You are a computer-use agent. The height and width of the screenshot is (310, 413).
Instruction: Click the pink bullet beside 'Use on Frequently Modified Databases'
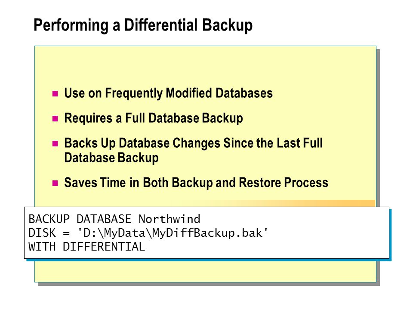[x=55, y=93]
